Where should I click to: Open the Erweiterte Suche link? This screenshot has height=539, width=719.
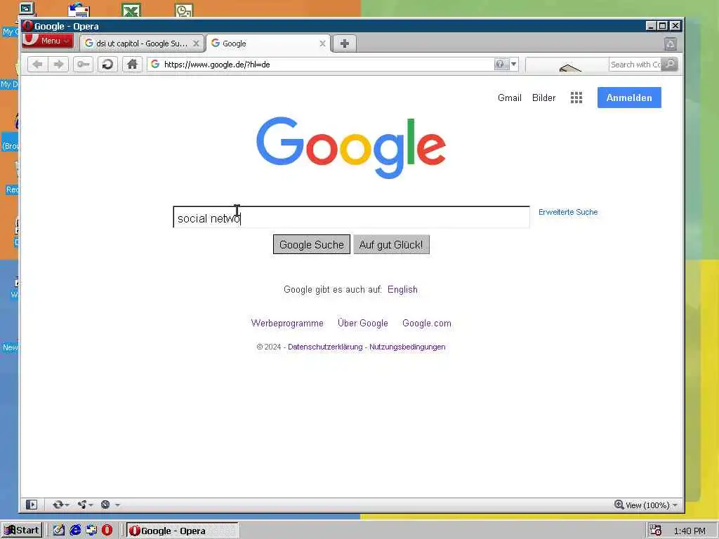[567, 212]
